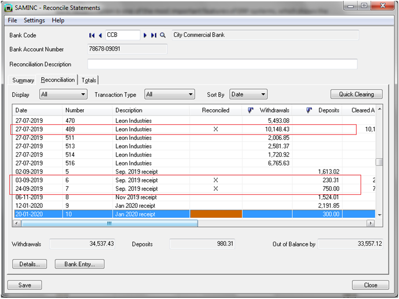Select withdrawal amount 5,493.08
399x299 pixels.
[x=279, y=121]
